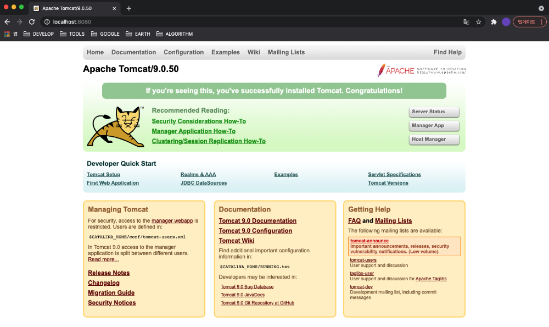
Task: Open the JDBC DataSources link
Action: pyautogui.click(x=204, y=183)
